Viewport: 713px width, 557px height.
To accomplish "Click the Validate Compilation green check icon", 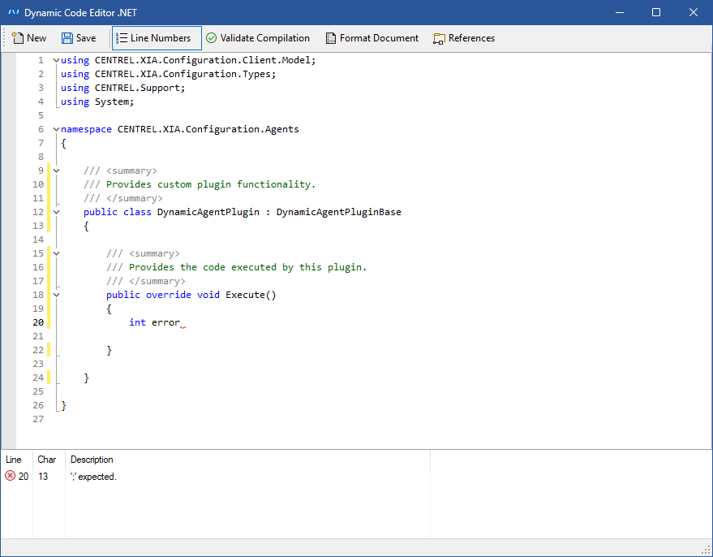I will click(x=211, y=38).
